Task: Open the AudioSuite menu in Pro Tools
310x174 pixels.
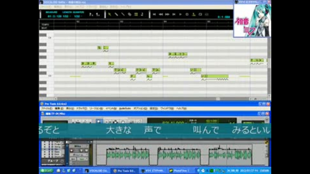Action: (x=125, y=109)
